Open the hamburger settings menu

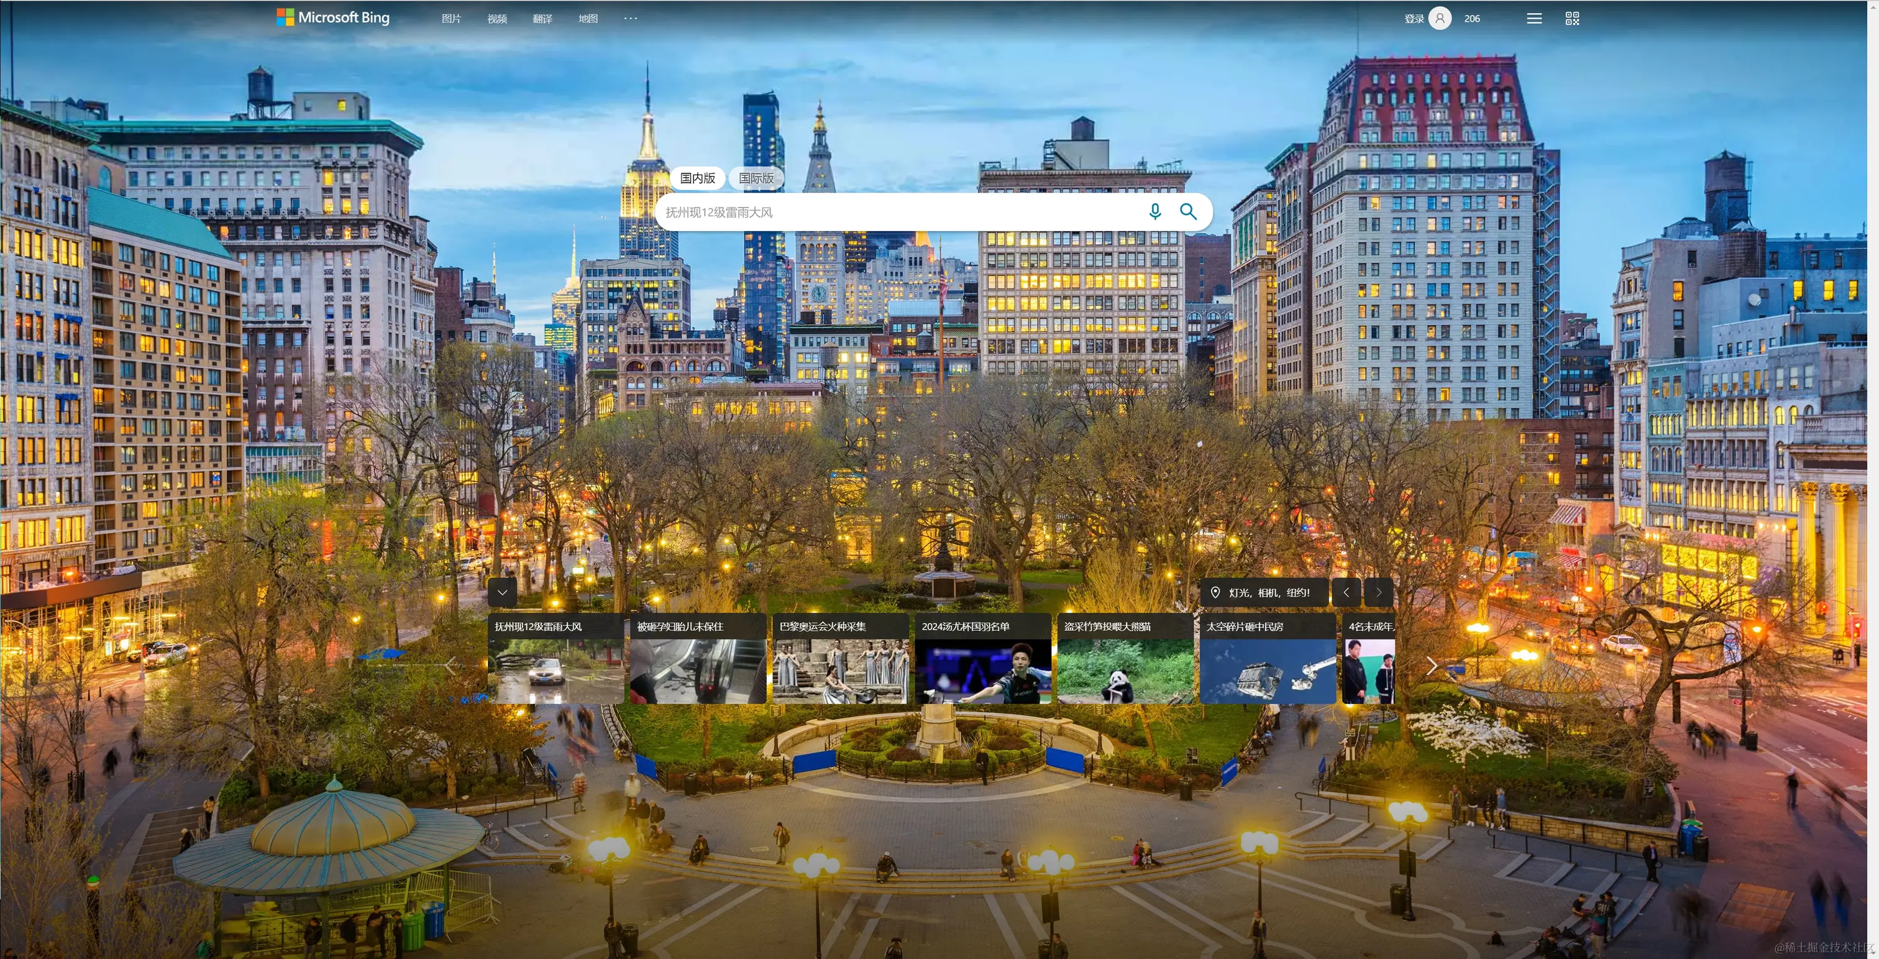[x=1534, y=17]
